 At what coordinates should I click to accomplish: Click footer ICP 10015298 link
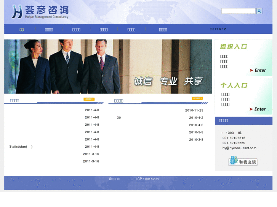tap(147, 179)
